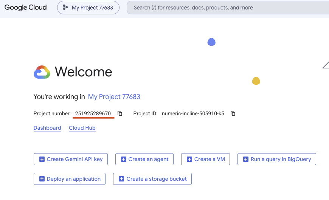Screen dimensions: 329x200
Task: Open the My Project 77683 link in the working-in line
Action: pos(114,97)
